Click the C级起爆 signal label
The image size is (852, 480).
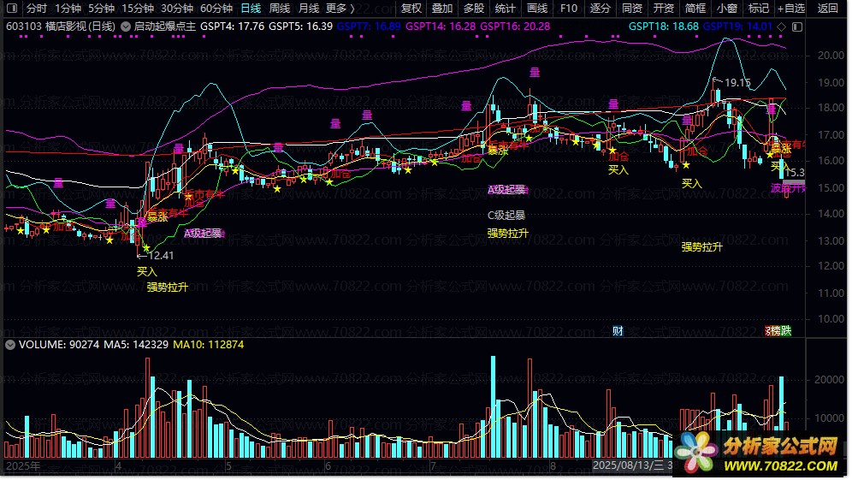[506, 216]
